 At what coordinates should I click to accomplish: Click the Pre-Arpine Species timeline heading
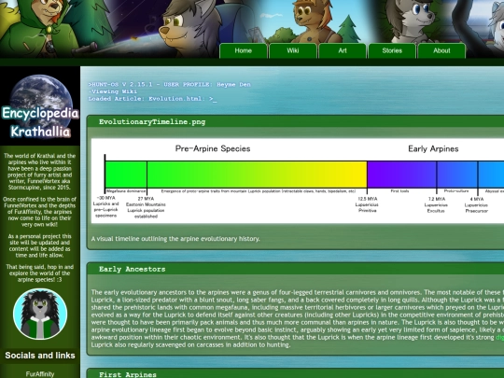click(213, 148)
